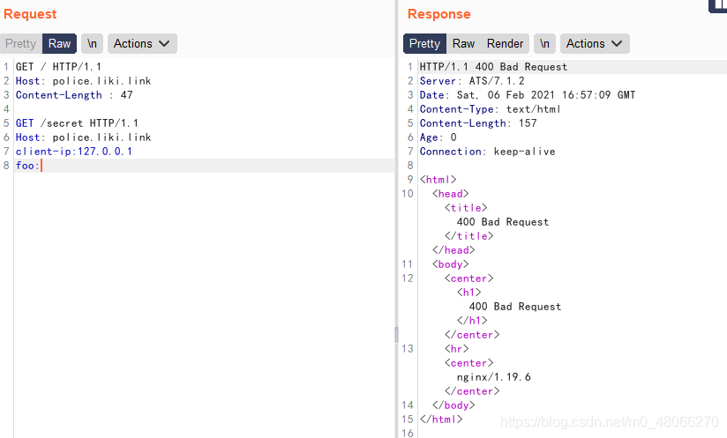
Task: Switch Request view to Pretty tab
Action: (x=21, y=43)
